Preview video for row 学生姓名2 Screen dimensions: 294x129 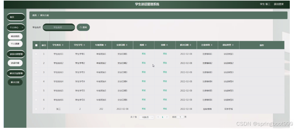coord(144,63)
